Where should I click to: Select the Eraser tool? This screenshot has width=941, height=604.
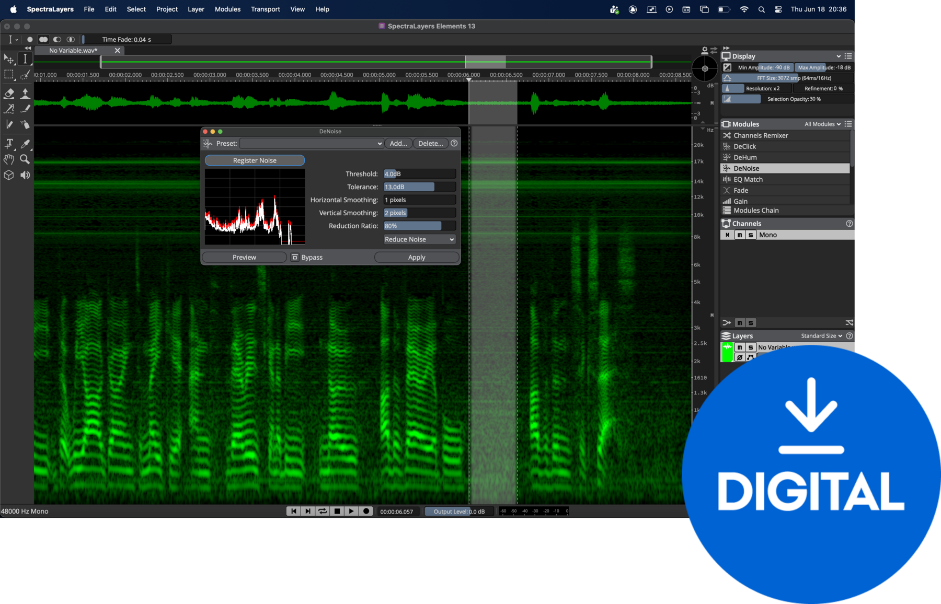point(9,94)
